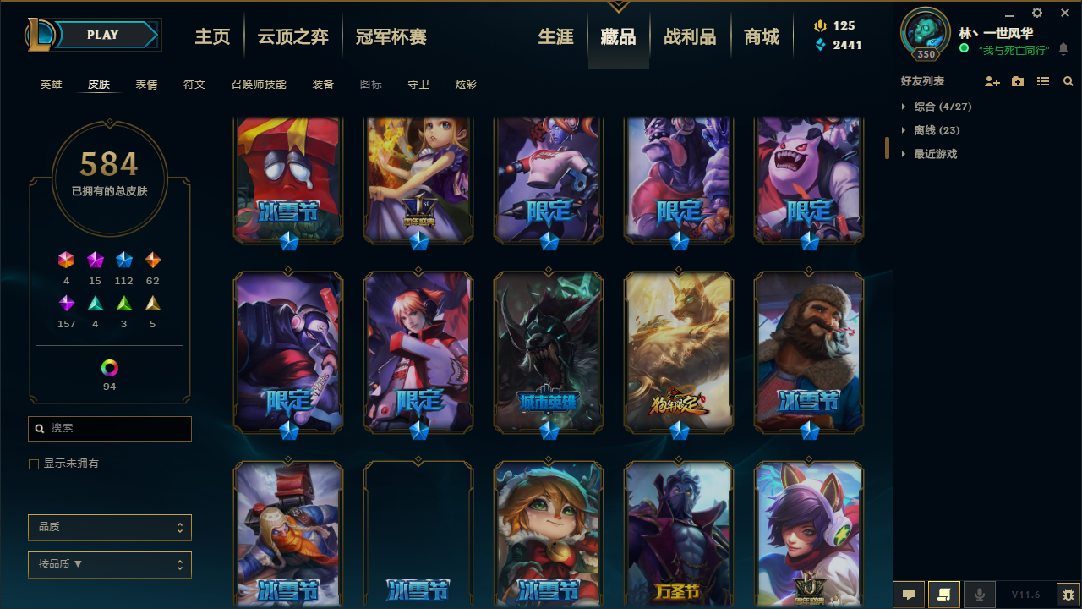Viewport: 1082px width, 609px height.
Task: Click the 搜索 skin search field
Action: (110, 429)
